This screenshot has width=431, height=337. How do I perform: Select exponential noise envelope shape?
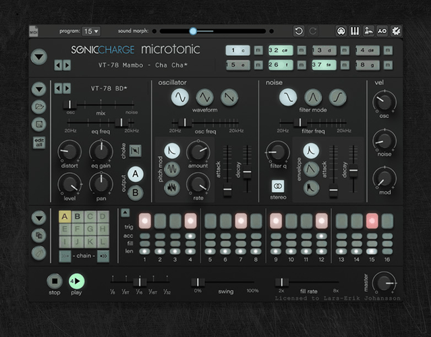click(x=311, y=150)
